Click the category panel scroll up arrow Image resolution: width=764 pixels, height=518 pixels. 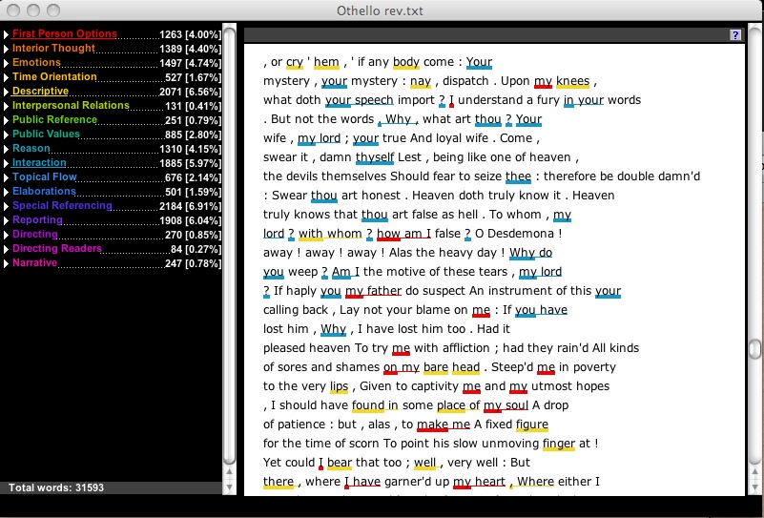click(230, 472)
